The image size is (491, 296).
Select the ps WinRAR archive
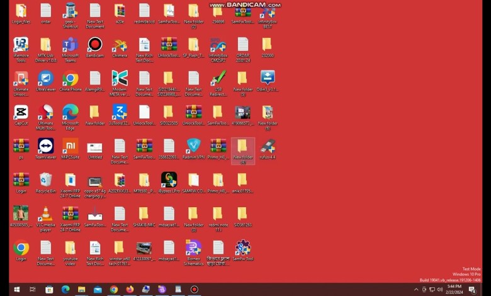[x=21, y=149]
